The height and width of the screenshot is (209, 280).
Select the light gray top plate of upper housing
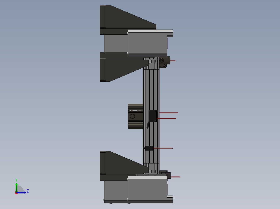pos(150,31)
